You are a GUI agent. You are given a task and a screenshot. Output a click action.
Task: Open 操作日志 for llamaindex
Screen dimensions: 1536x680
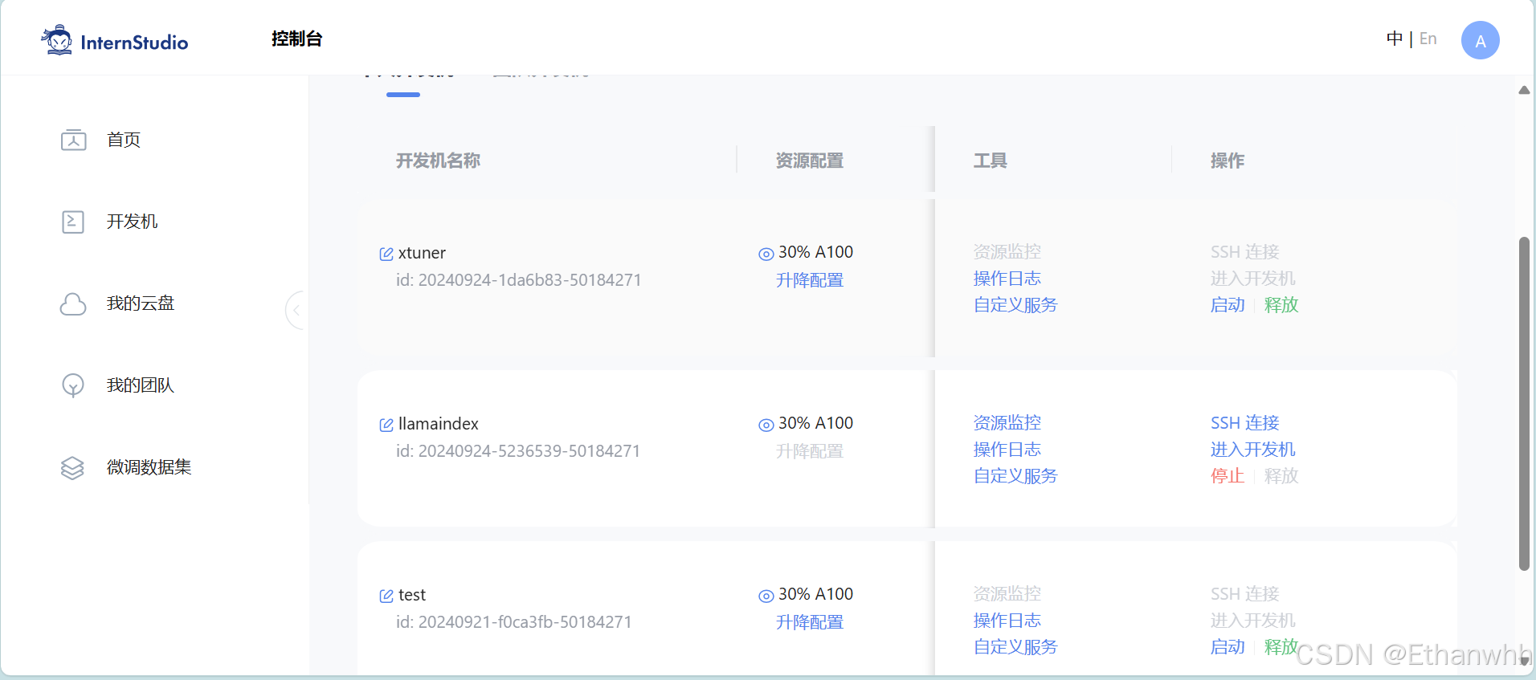(1007, 450)
